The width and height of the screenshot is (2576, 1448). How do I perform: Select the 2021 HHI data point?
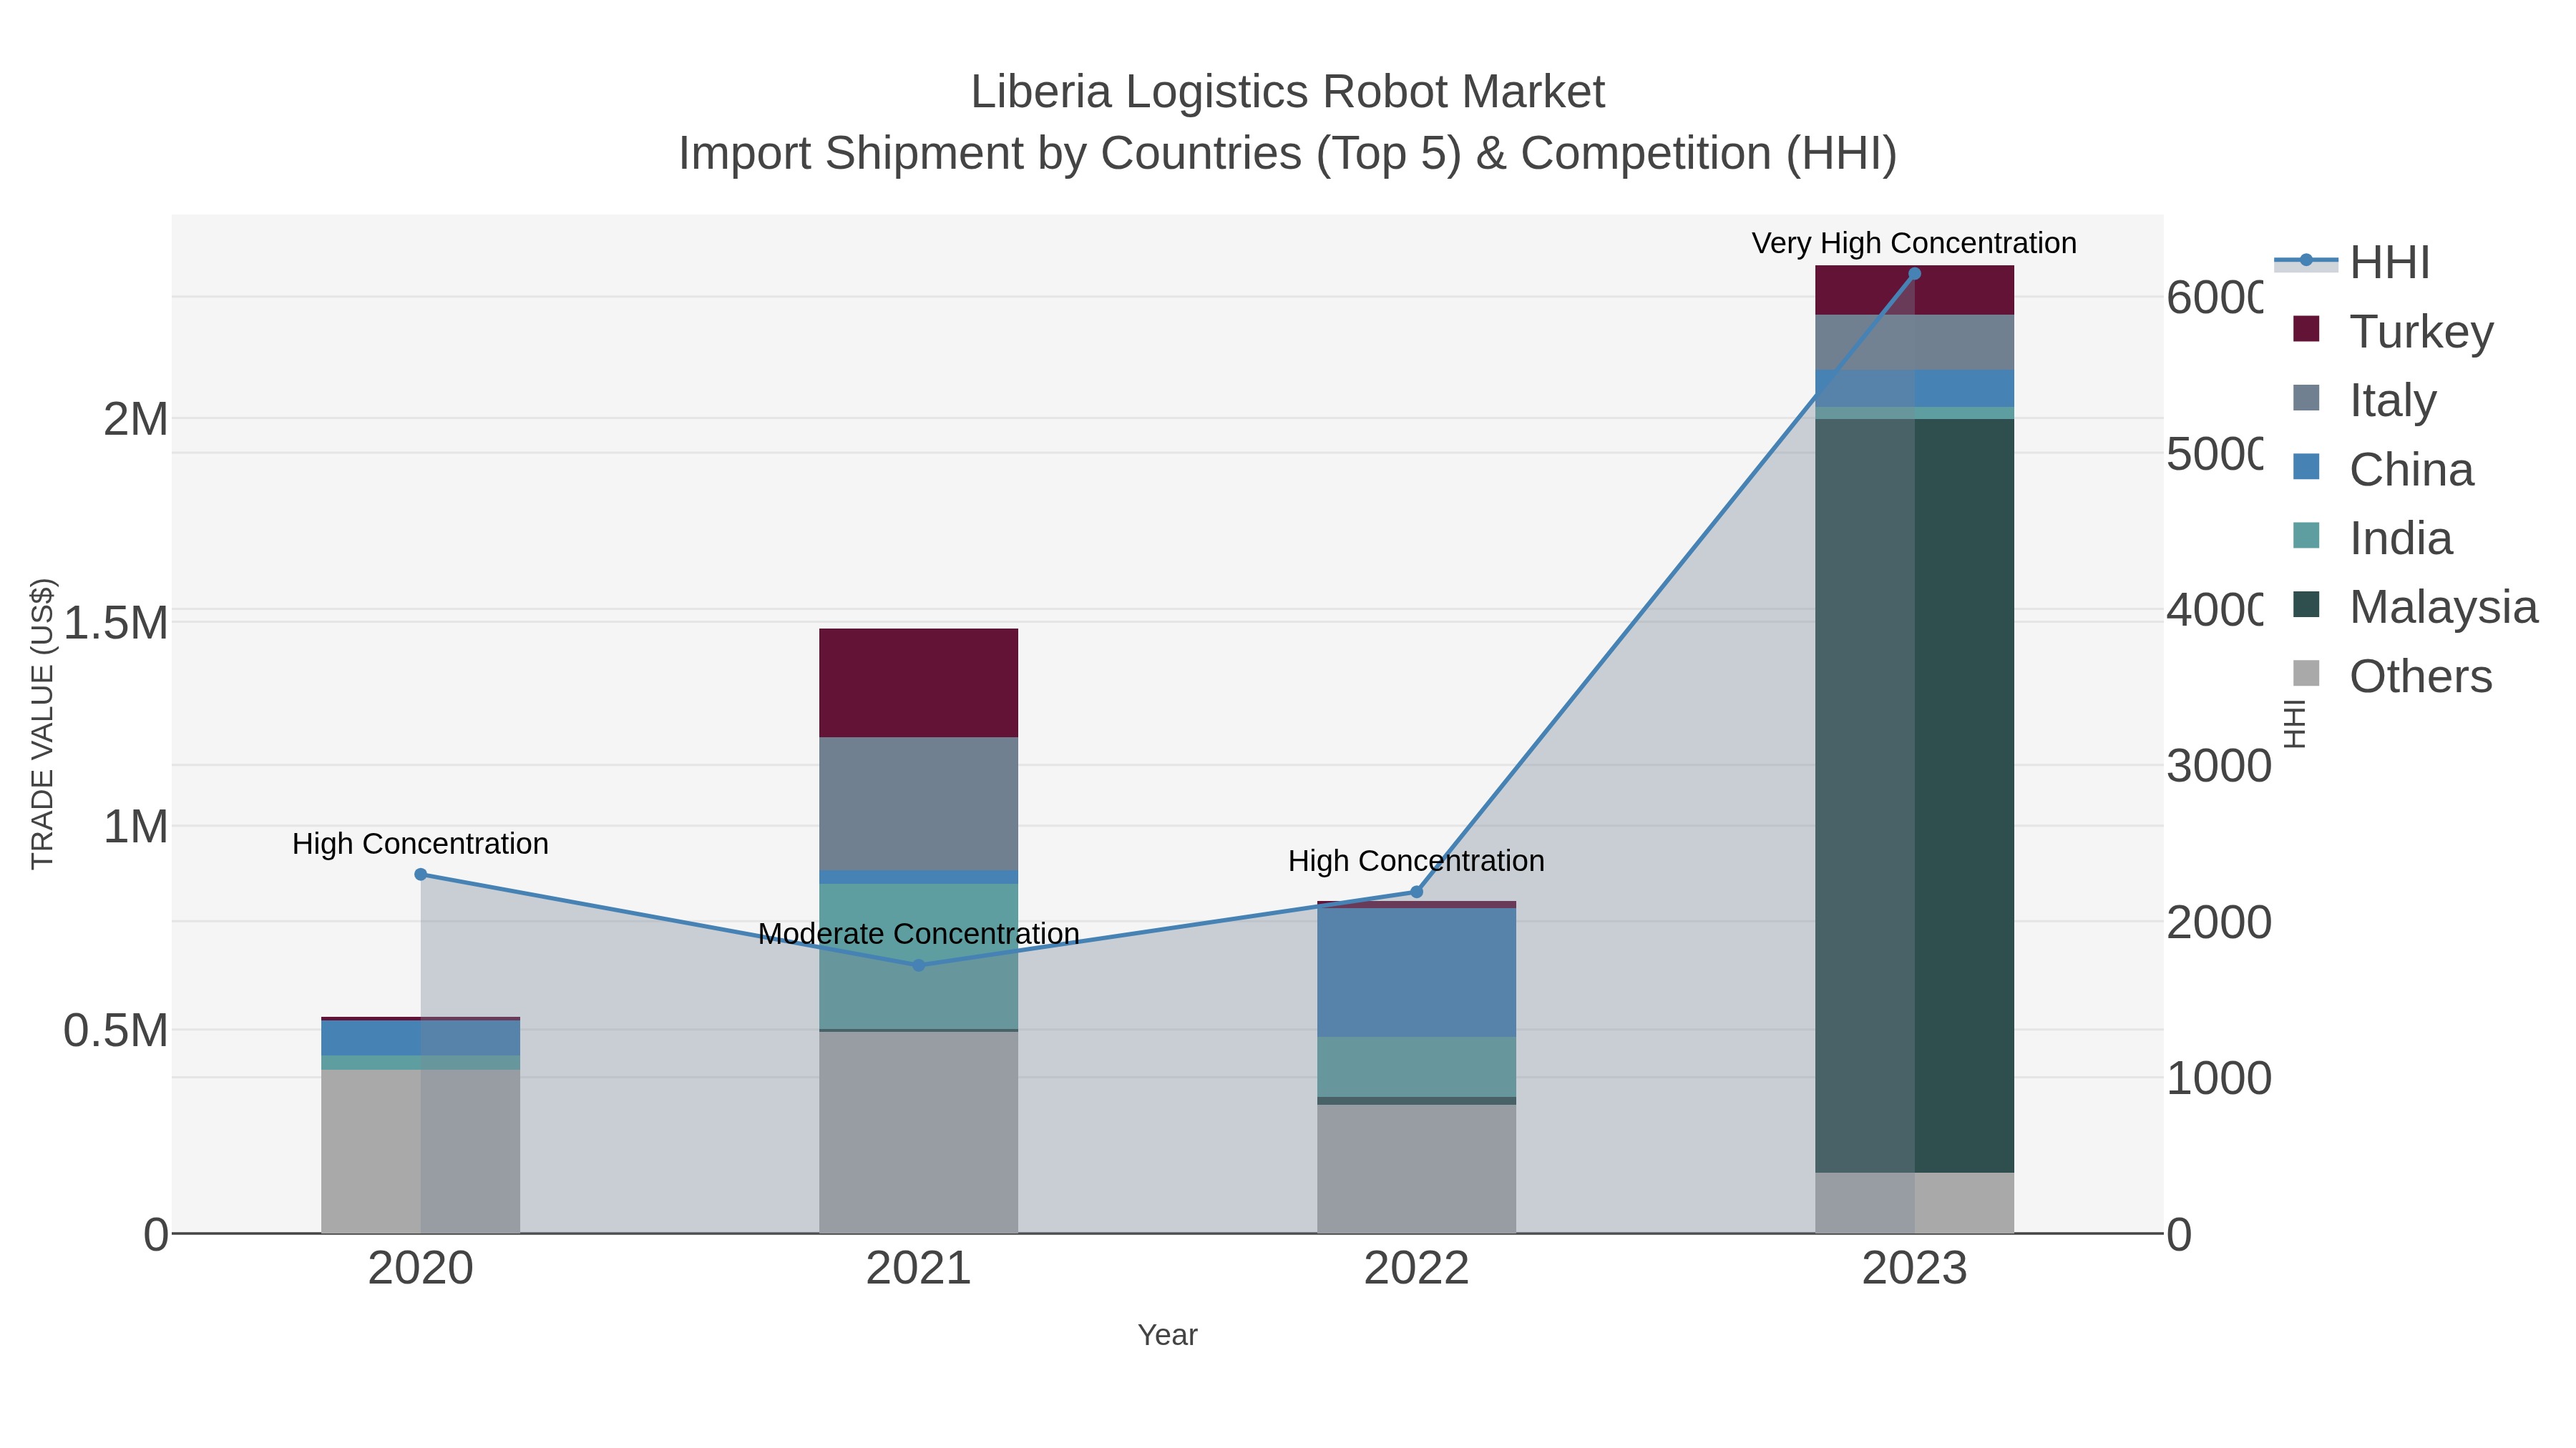[919, 965]
